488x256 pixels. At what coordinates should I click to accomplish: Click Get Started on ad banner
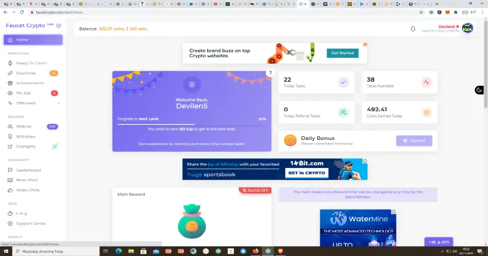tap(342, 53)
